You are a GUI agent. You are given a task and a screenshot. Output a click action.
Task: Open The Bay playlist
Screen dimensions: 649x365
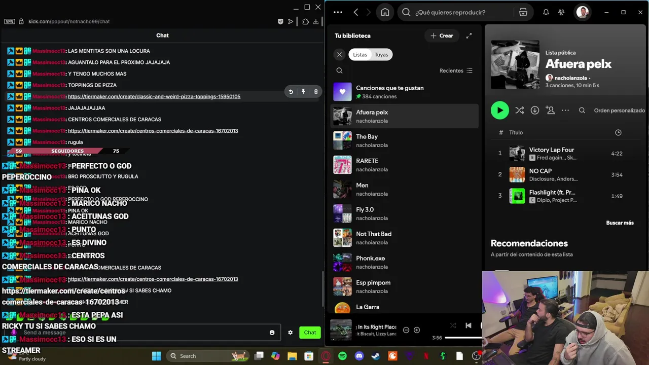click(x=405, y=140)
